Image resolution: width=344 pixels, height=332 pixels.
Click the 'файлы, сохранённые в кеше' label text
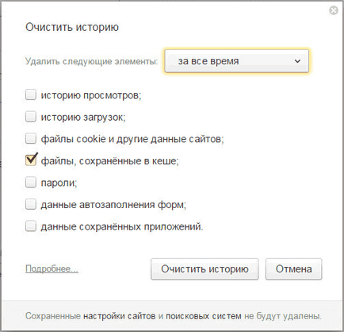pyautogui.click(x=109, y=161)
